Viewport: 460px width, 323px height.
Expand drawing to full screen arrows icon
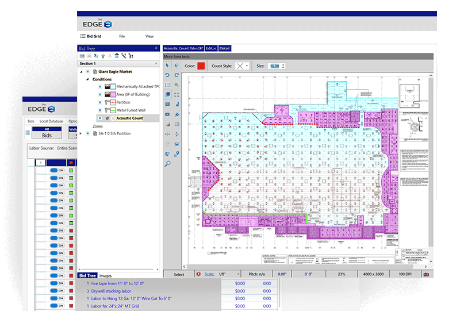177,95
